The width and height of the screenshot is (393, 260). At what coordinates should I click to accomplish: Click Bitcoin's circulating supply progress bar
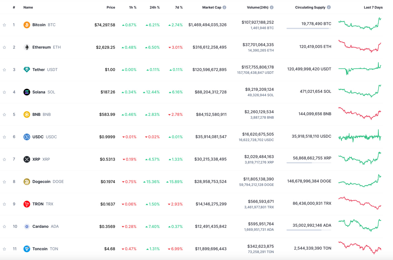tap(309, 28)
